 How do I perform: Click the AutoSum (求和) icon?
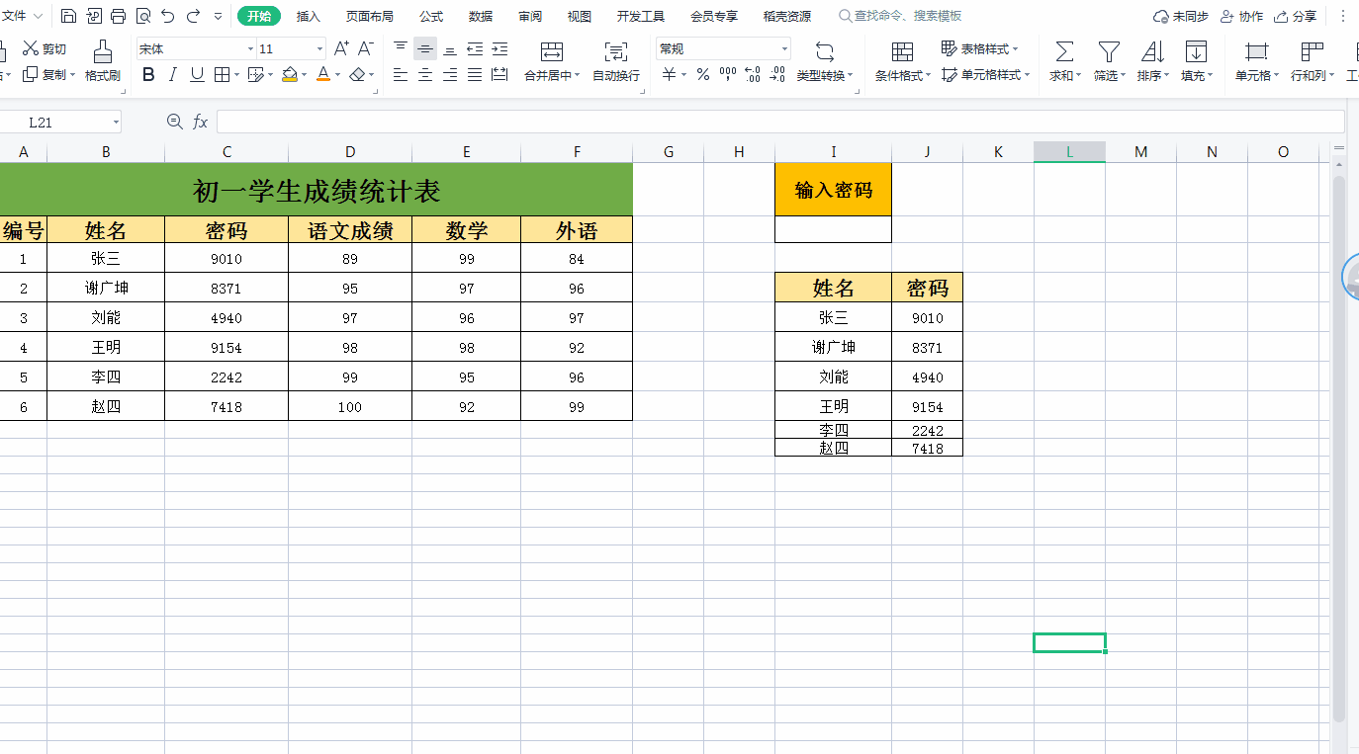1064,52
